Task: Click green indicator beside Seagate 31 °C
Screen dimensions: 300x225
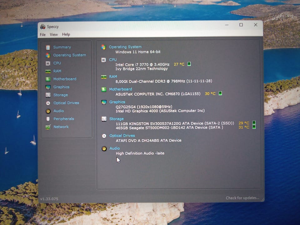Action: (254, 127)
